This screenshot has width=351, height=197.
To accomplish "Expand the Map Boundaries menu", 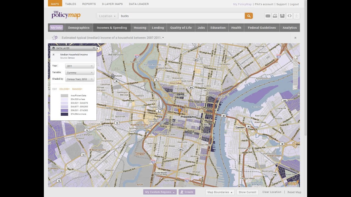I will (x=220, y=192).
